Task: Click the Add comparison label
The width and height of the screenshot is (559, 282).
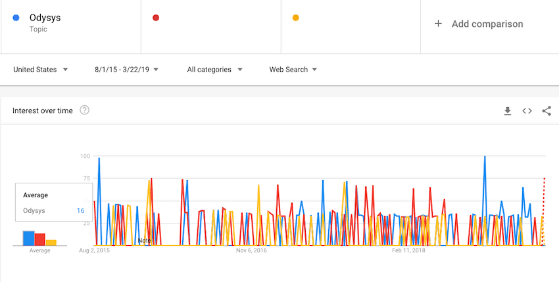Action: 487,24
